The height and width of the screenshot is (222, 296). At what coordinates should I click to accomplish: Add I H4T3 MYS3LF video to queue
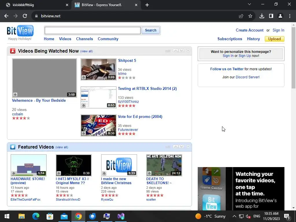tap(59, 173)
